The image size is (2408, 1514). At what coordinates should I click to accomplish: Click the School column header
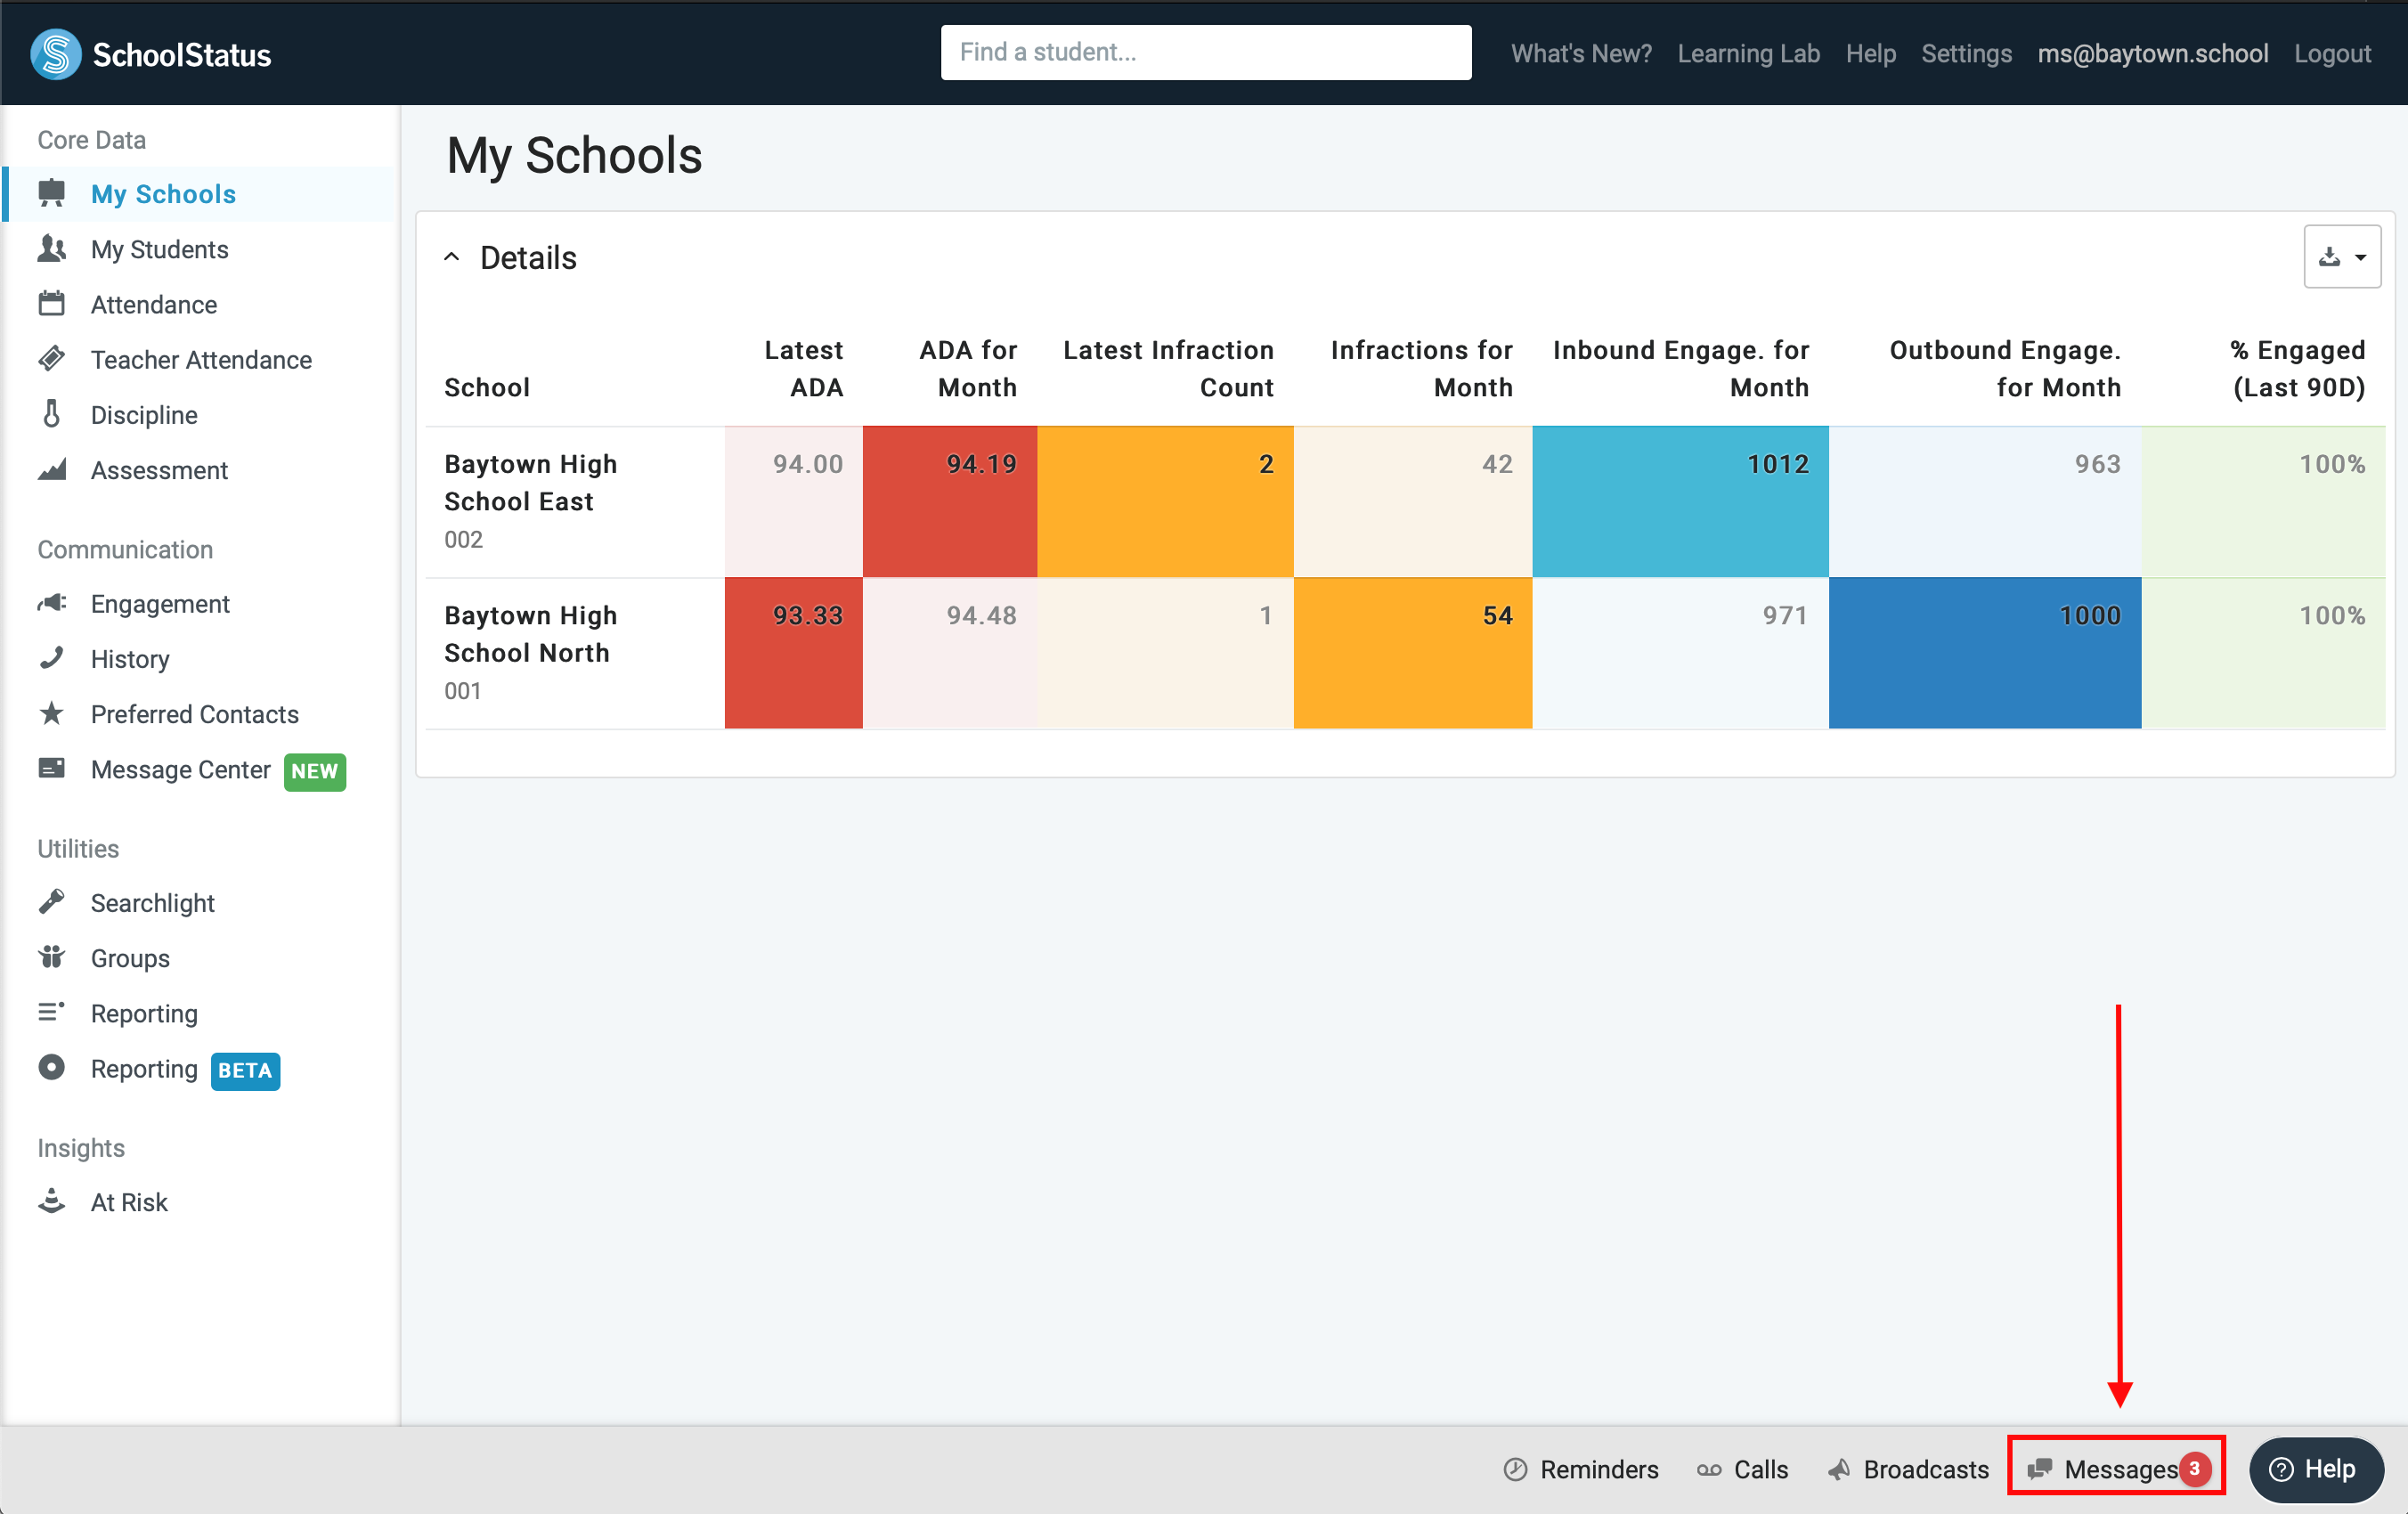pos(487,387)
